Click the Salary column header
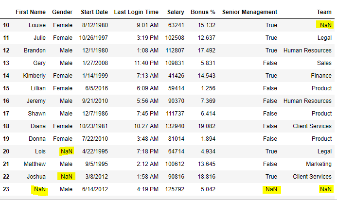Screen dimensions: 337x200 click(x=176, y=12)
